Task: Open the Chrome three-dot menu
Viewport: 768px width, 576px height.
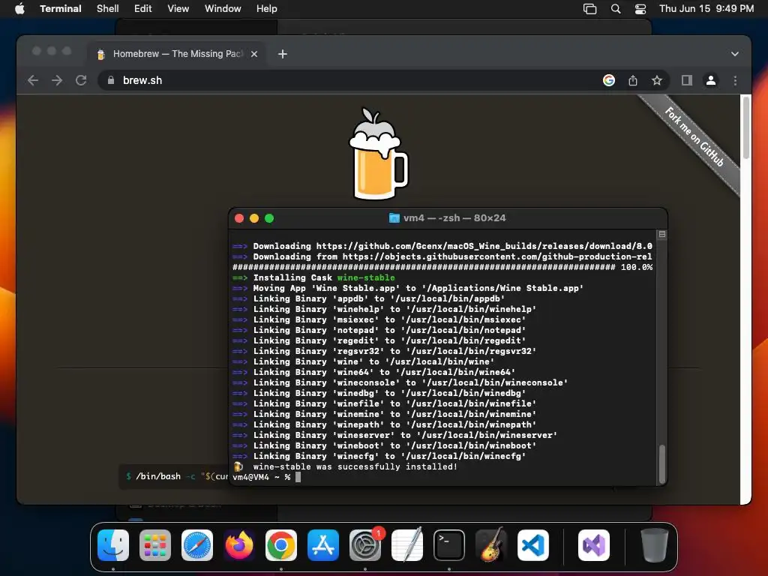Action: [x=735, y=80]
